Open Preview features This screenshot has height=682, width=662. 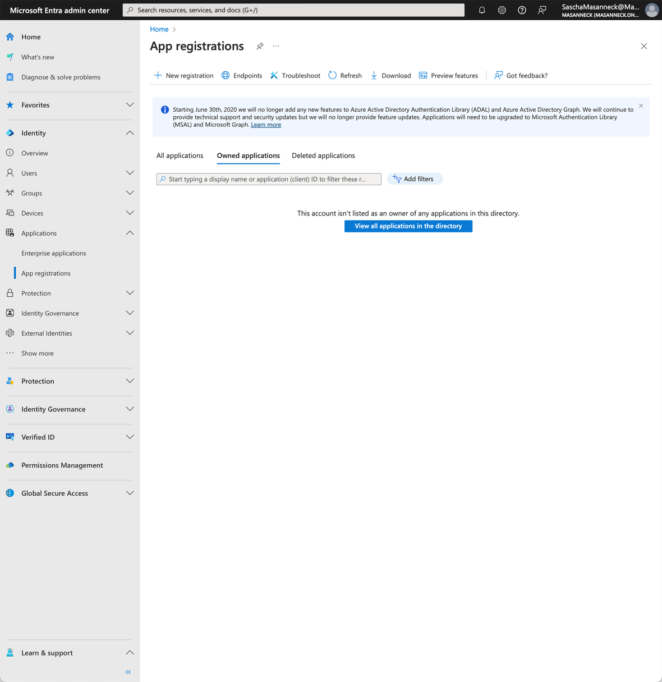pyautogui.click(x=448, y=75)
